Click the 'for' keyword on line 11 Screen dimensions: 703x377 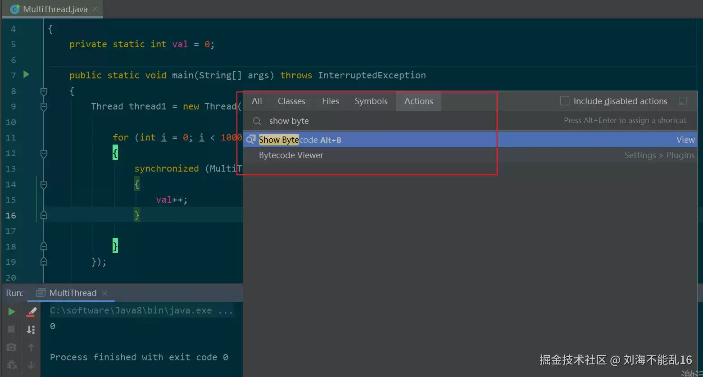[x=121, y=137]
